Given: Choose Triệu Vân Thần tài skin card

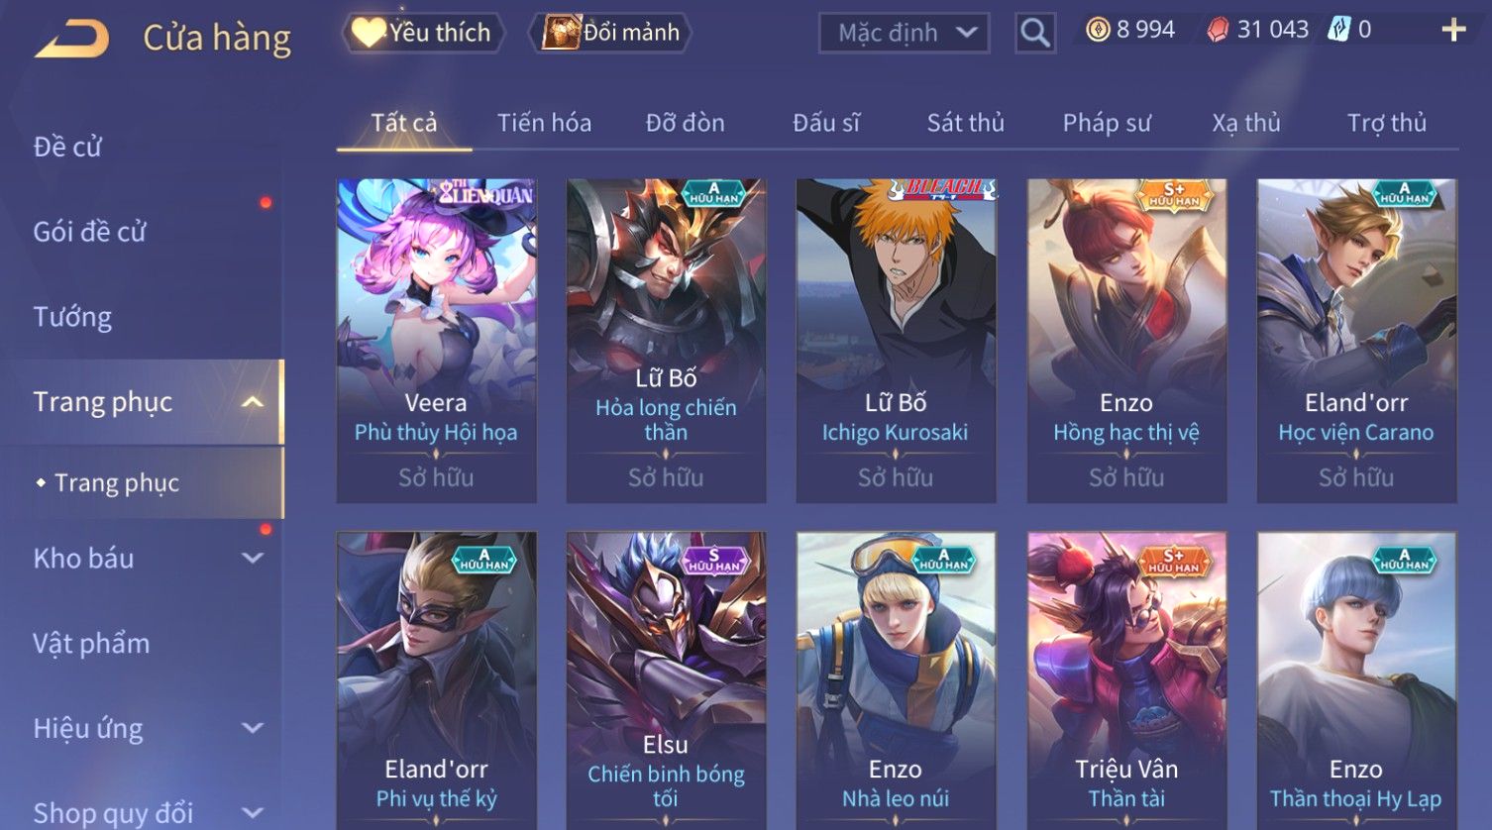Looking at the screenshot, I should [x=1126, y=680].
